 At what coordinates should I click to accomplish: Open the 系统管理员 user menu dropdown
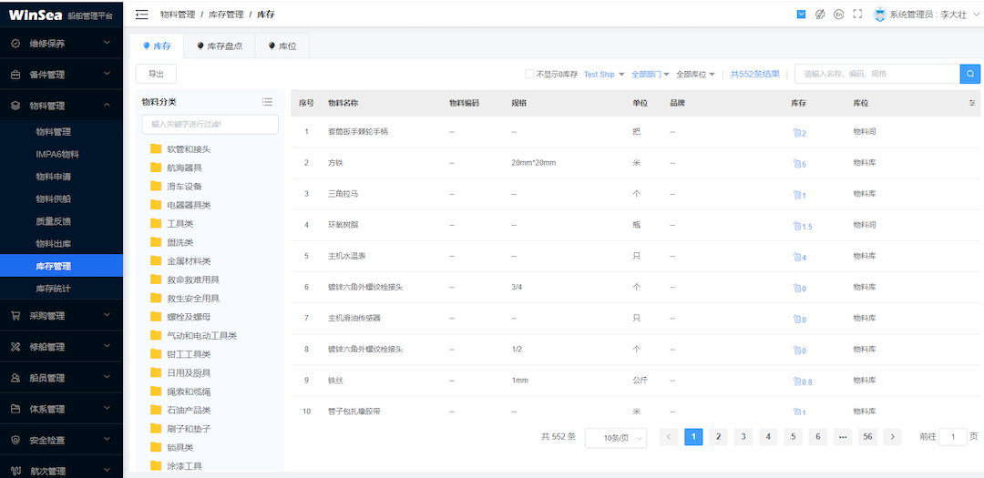[x=933, y=14]
